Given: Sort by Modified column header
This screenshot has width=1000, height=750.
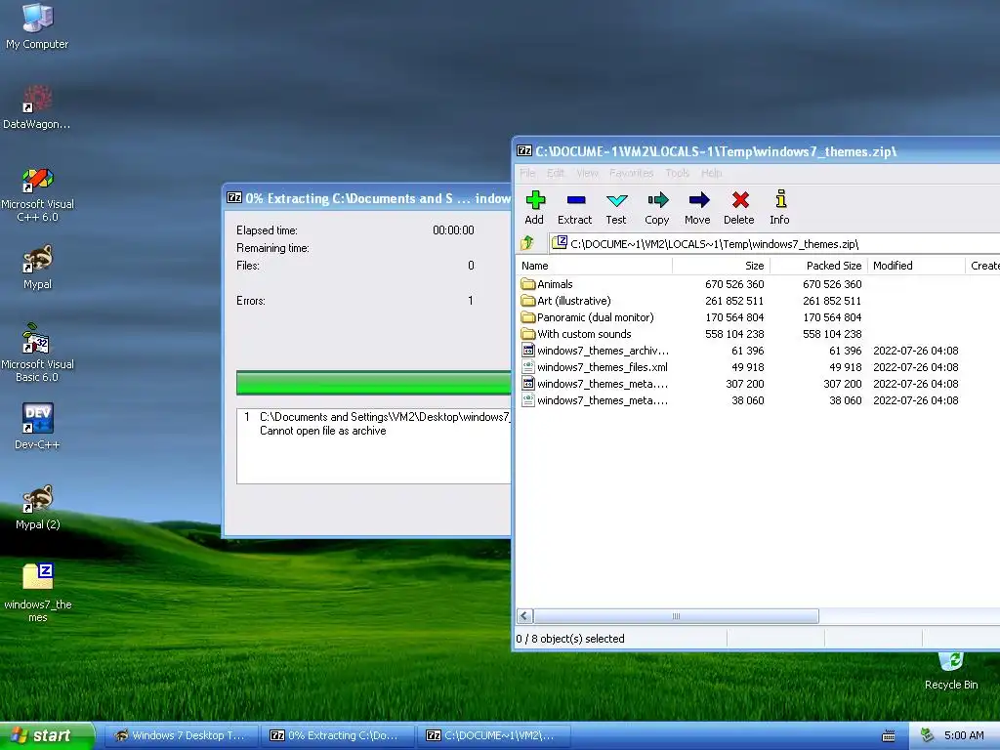Looking at the screenshot, I should 917,266.
